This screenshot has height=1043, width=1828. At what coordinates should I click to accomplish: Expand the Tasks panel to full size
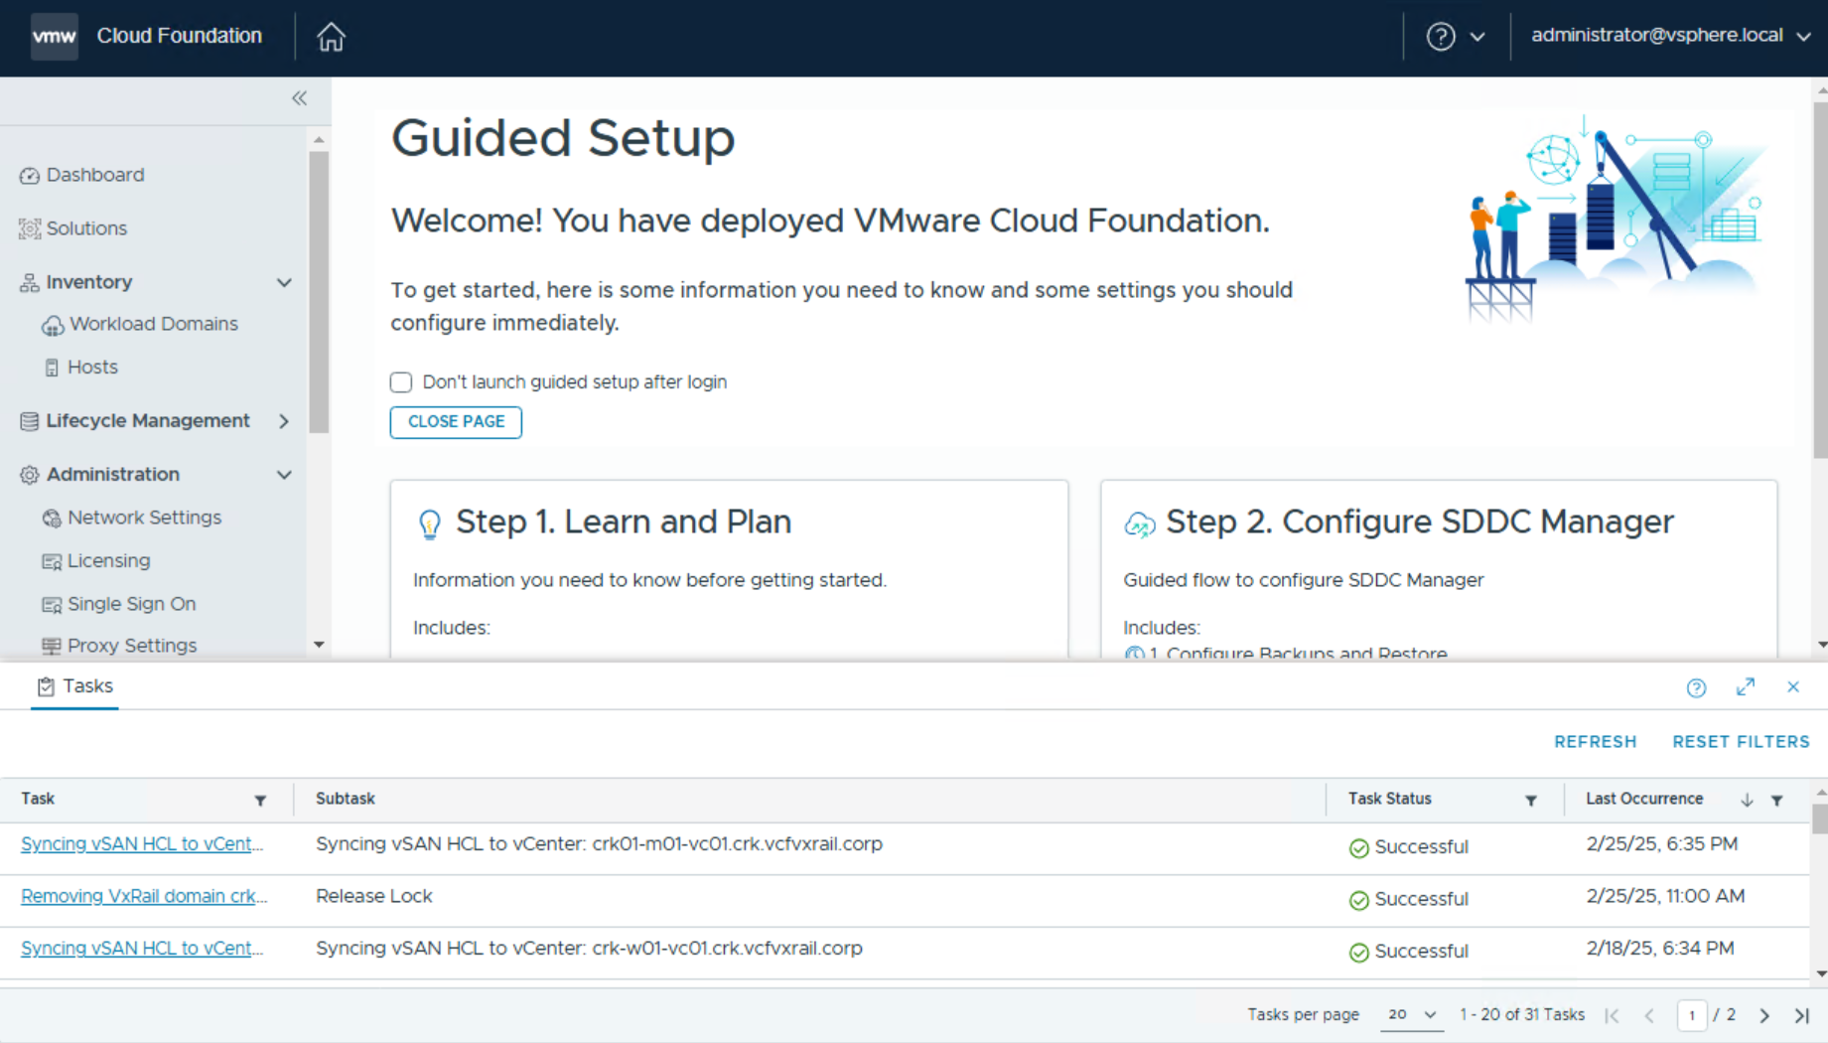[1745, 687]
